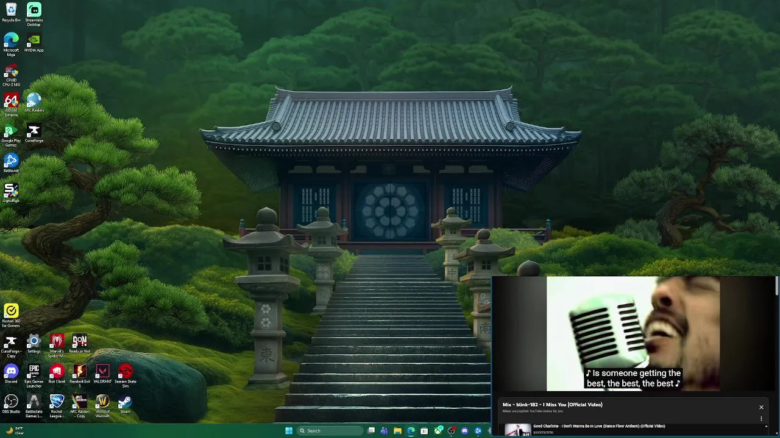Screen dimensions: 780x438
Task: Open the Settings gear desktop shortcut
Action: tap(34, 344)
